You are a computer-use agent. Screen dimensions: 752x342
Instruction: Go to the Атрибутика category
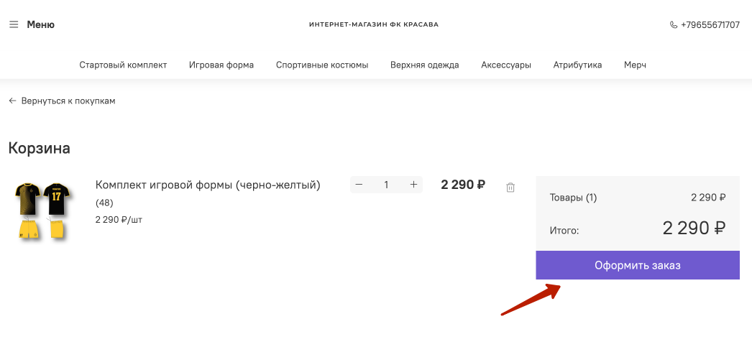click(x=577, y=65)
